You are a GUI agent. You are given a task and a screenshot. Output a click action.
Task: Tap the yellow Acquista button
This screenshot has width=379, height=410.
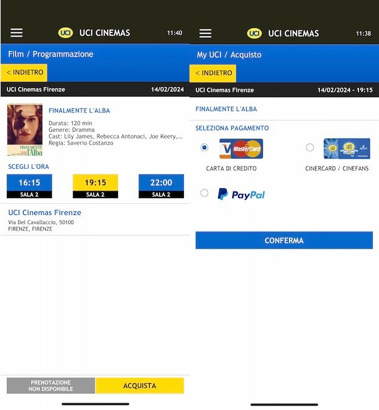140,386
